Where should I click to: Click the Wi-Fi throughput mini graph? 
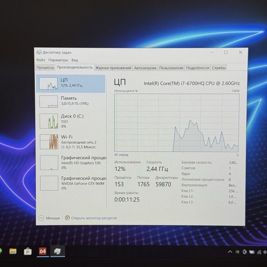coord(49,142)
